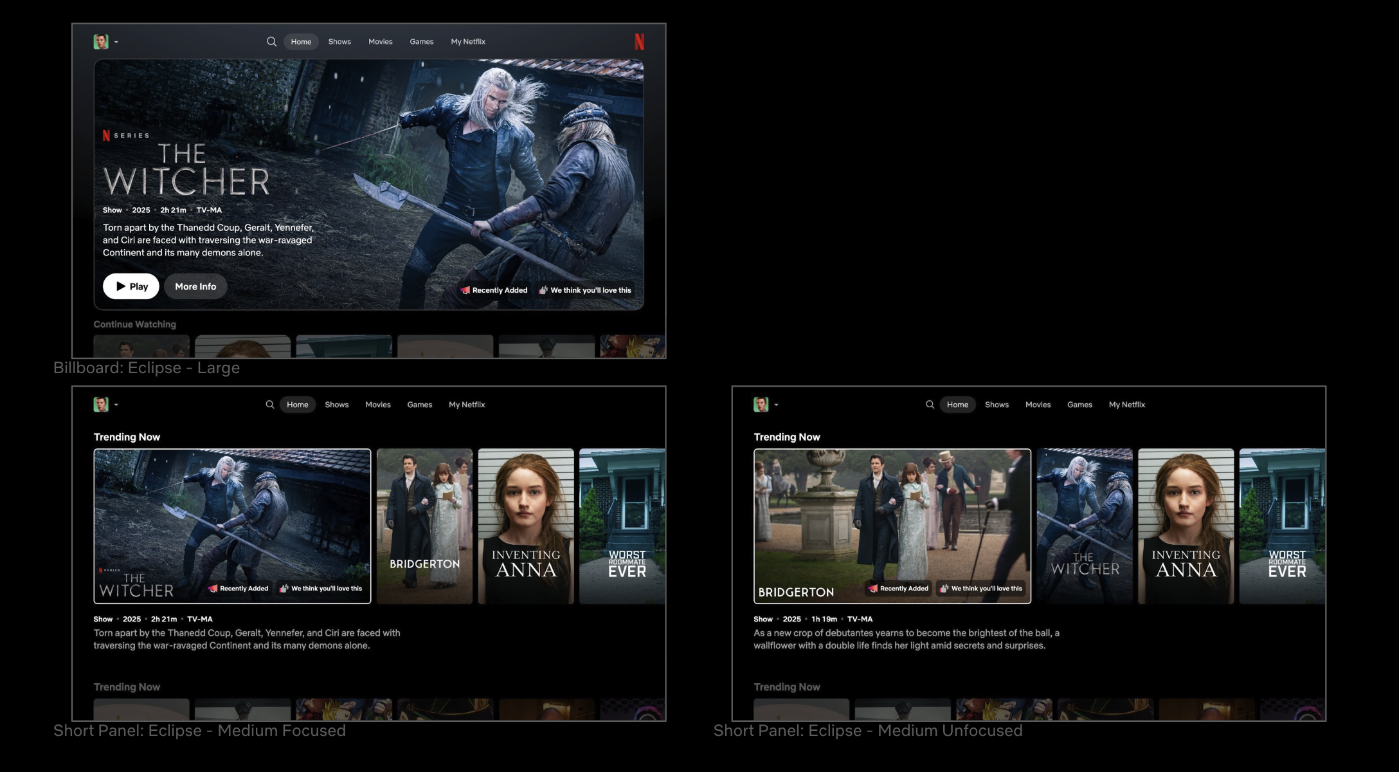Screen dimensions: 1399x772
Task: Play The Witcher from the Billboard
Action: point(131,286)
